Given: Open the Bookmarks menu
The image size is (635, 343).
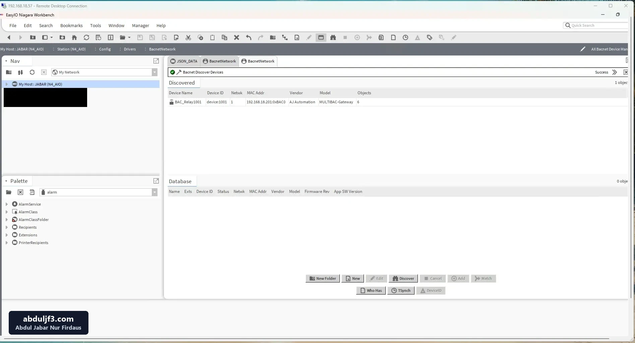Looking at the screenshot, I should point(71,25).
